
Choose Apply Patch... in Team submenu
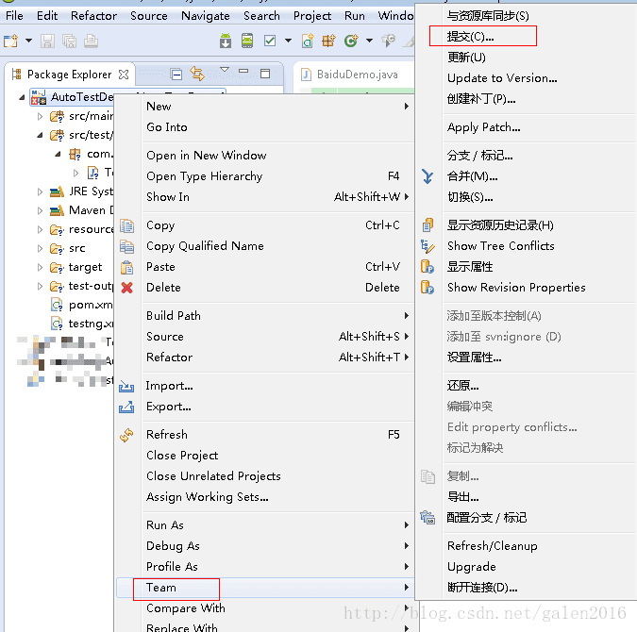[484, 127]
